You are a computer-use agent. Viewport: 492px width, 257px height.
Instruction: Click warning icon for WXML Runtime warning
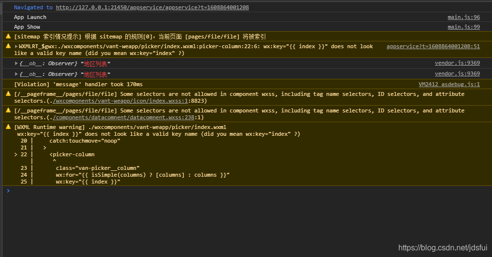8,127
